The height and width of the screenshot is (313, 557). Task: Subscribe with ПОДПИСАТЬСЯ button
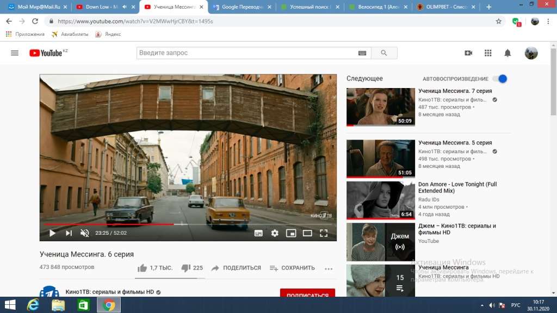pos(308,293)
